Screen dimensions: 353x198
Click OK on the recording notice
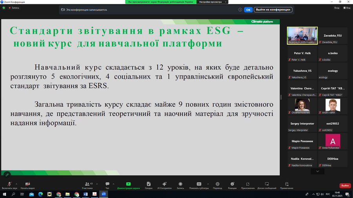[x=248, y=10]
